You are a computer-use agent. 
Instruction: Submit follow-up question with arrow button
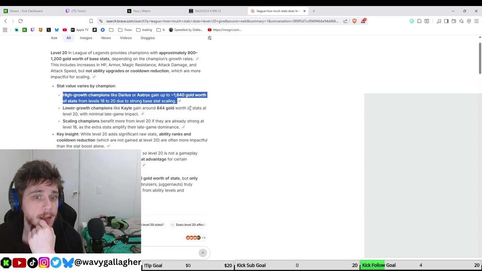(203, 253)
